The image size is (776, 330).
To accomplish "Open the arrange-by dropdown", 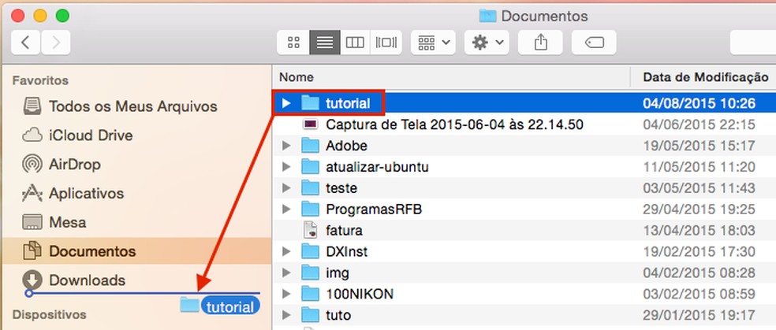I will pos(433,42).
